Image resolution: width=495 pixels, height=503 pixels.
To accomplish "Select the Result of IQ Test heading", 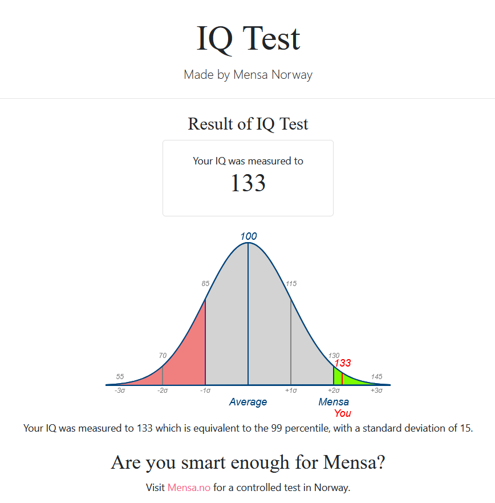I will pyautogui.click(x=247, y=124).
